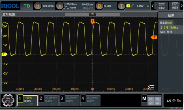The width and height of the screenshot is (184, 110).
Task: Select math channel M1
Action: click(x=151, y=99)
